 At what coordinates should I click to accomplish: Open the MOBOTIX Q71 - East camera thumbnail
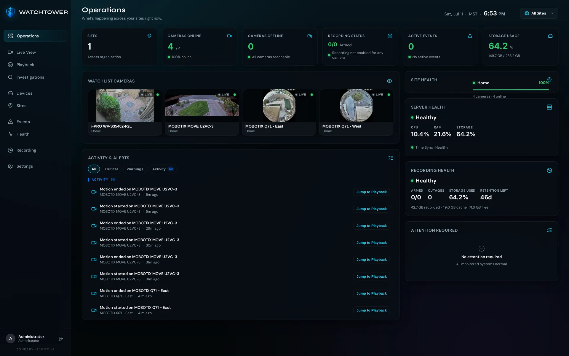pyautogui.click(x=279, y=106)
